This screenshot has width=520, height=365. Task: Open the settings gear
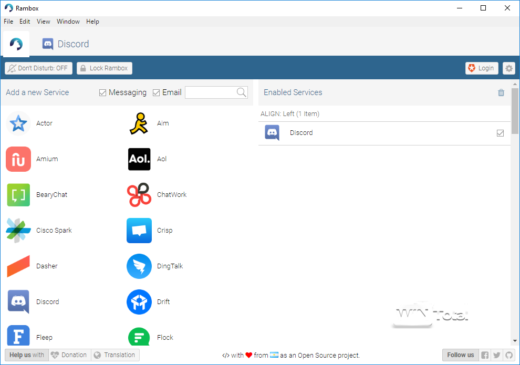[x=509, y=68]
